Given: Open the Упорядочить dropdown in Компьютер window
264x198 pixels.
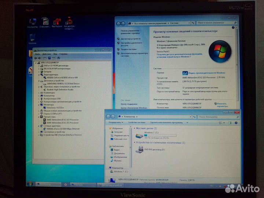Looking at the screenshot, I should pos(115,122).
